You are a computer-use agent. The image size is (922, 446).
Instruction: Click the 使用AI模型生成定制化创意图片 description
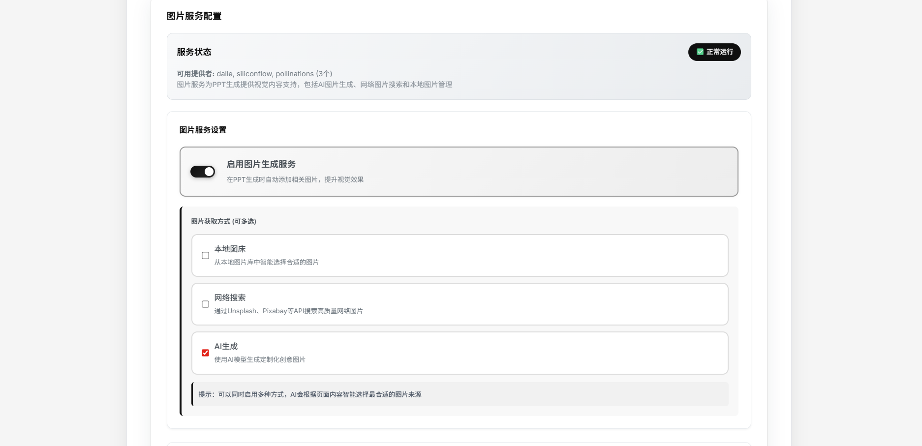tap(260, 360)
